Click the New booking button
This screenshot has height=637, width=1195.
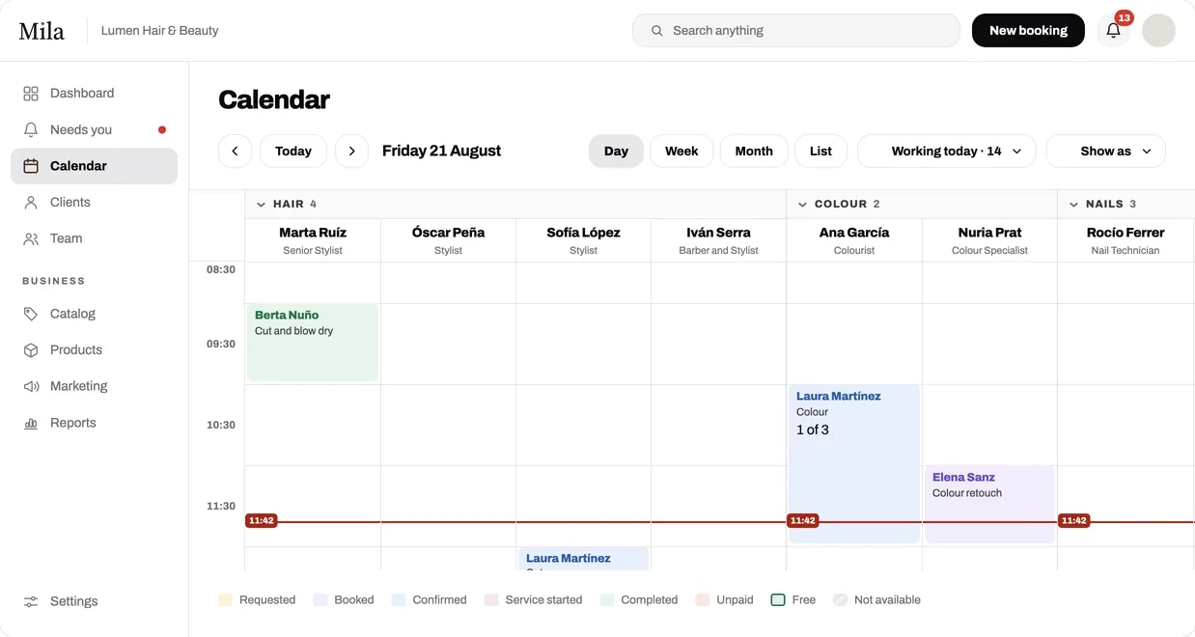[1028, 30]
